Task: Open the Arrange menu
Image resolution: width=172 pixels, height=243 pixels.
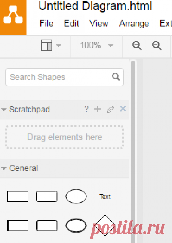Action: click(134, 24)
